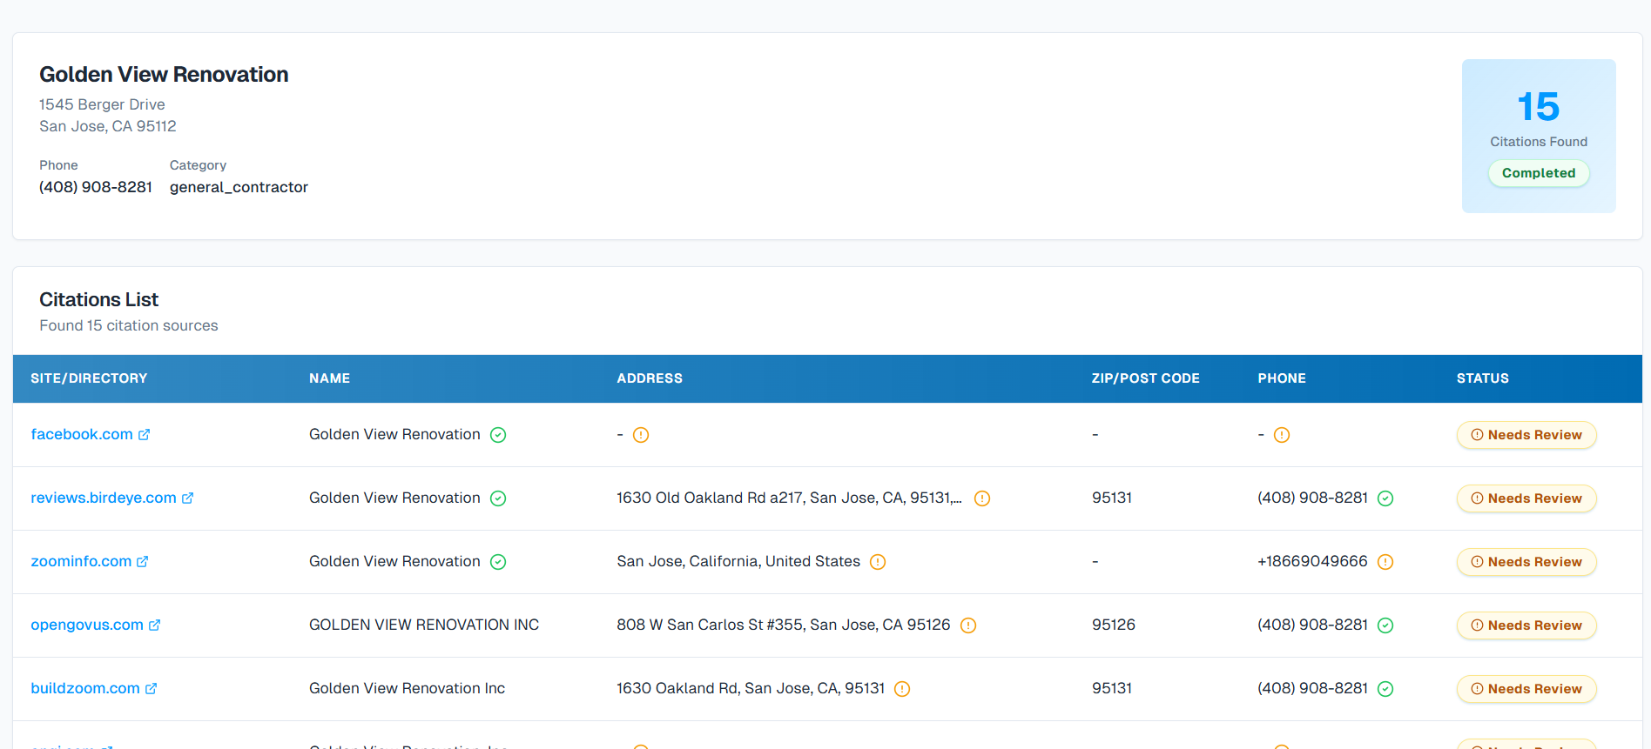Select the Golden View Renovation business title
The image size is (1651, 749).
pyautogui.click(x=164, y=75)
